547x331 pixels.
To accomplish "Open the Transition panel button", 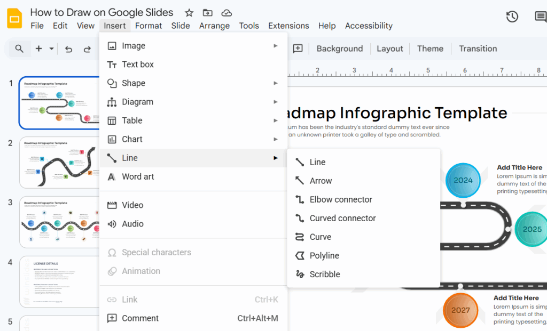I will [478, 49].
